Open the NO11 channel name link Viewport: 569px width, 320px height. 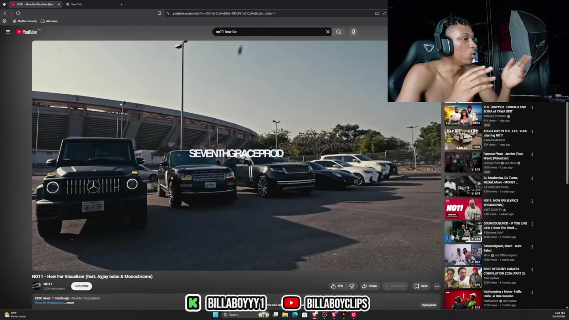48,284
